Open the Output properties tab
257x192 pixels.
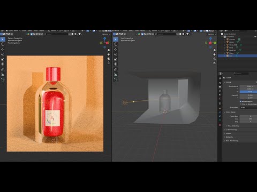pyautogui.click(x=220, y=87)
